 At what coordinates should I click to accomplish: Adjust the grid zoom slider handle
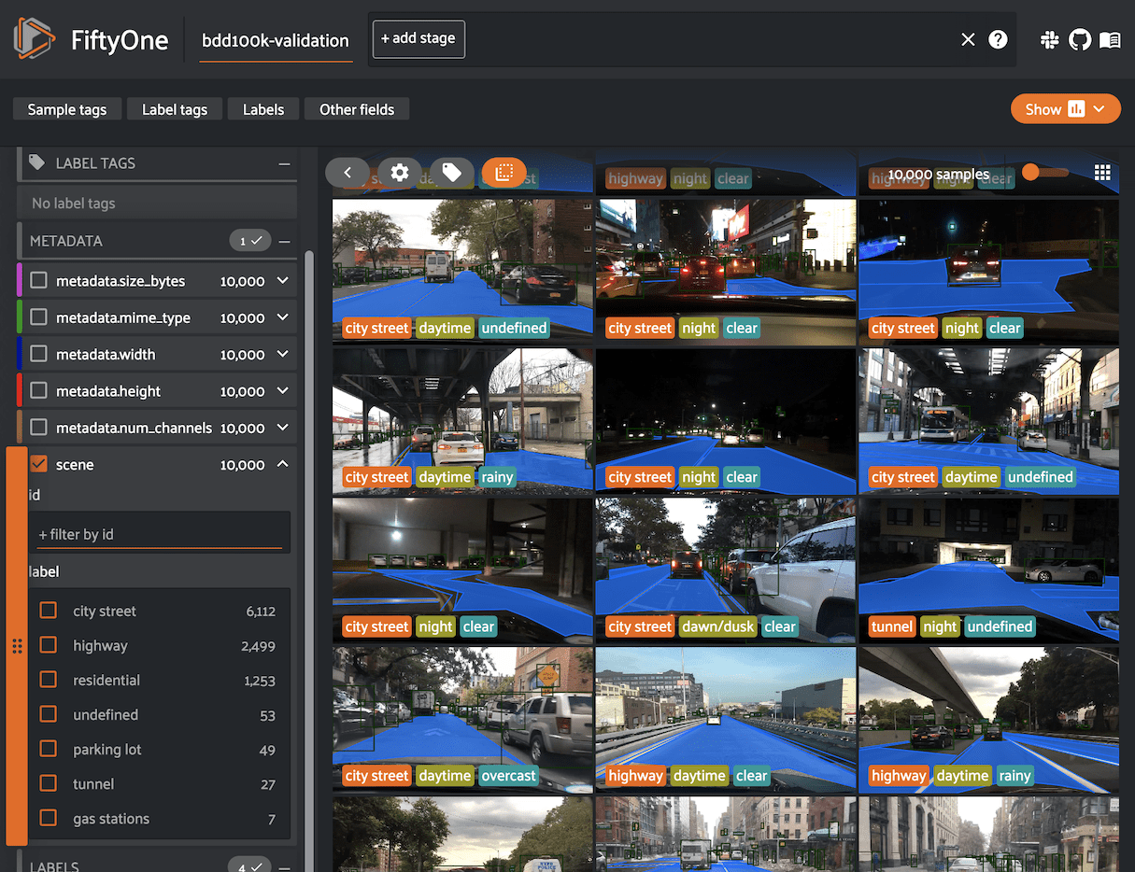tap(1031, 173)
